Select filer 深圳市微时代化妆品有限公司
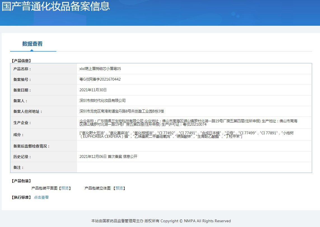 point(102,100)
